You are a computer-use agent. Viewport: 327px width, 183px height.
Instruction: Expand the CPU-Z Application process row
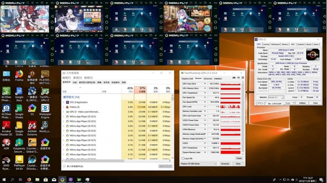tap(64, 102)
